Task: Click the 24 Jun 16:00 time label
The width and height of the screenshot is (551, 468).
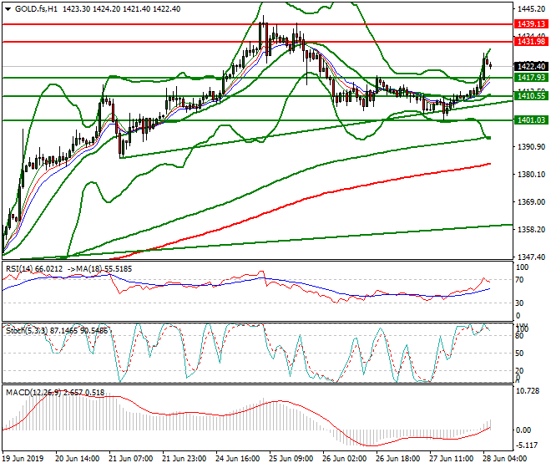Action: 238,459
